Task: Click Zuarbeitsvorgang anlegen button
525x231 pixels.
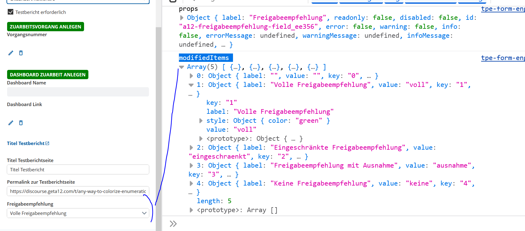Action: click(x=45, y=27)
